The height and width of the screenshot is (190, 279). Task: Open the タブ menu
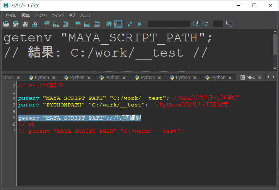tap(72, 16)
